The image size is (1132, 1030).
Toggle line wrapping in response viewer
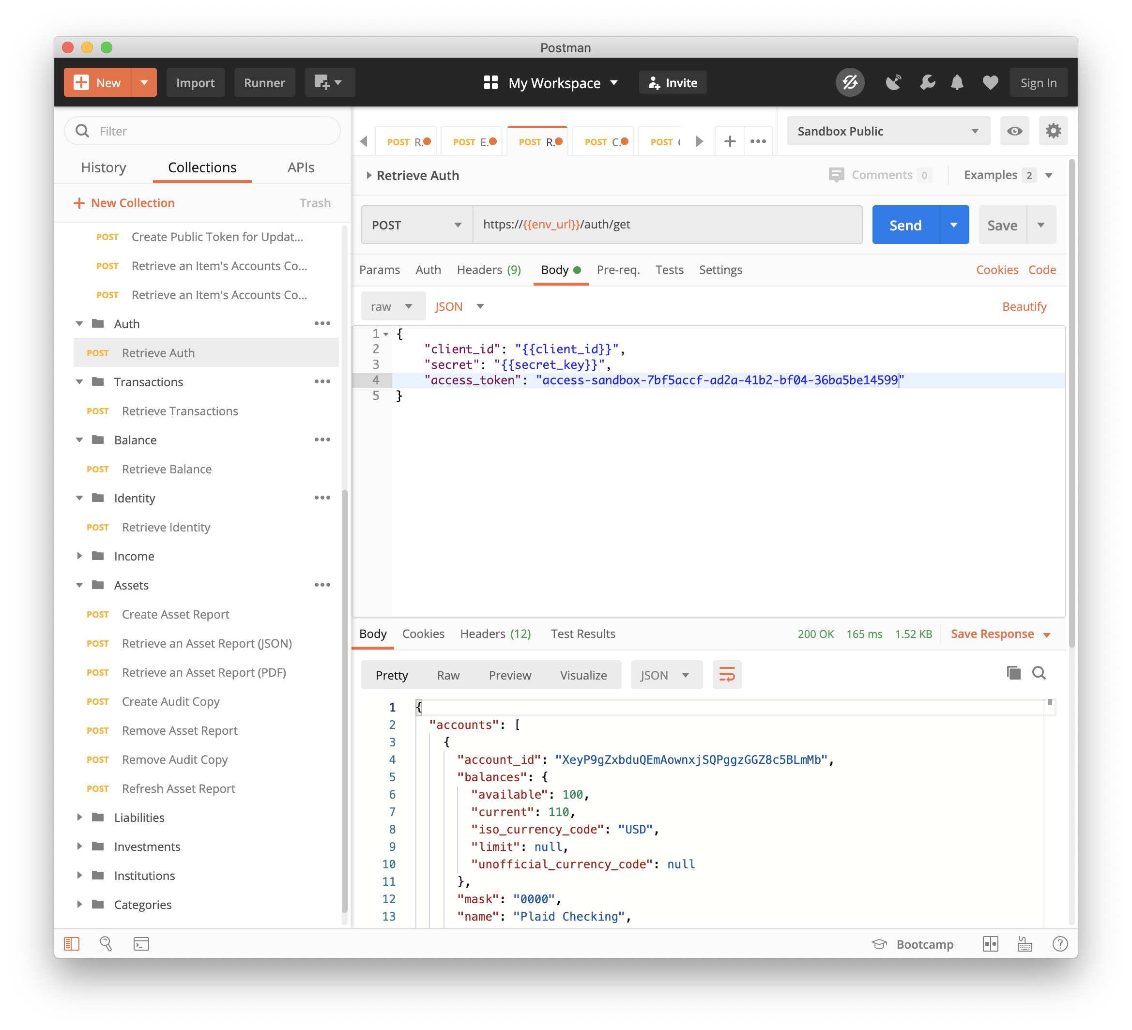click(727, 675)
